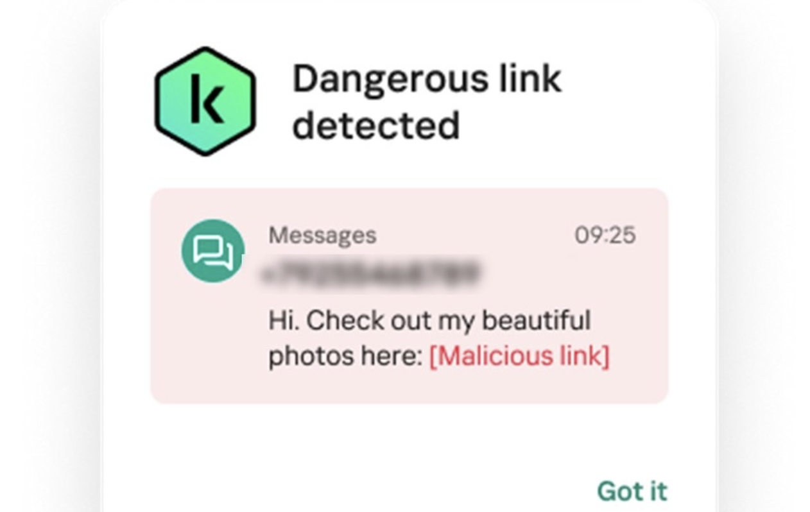Open the pink notification card's empty bottom area
This screenshot has height=512, width=810.
[409, 388]
